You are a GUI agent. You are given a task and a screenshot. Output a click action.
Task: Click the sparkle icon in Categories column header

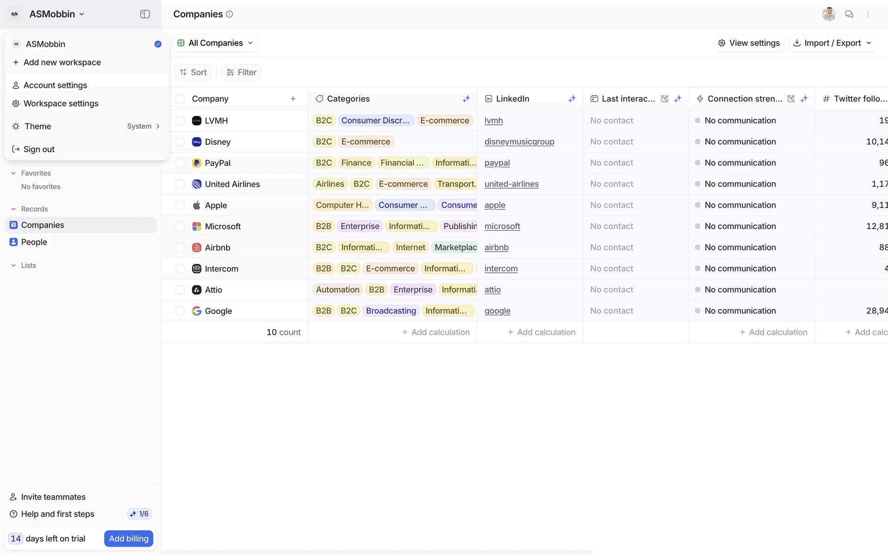click(x=466, y=99)
